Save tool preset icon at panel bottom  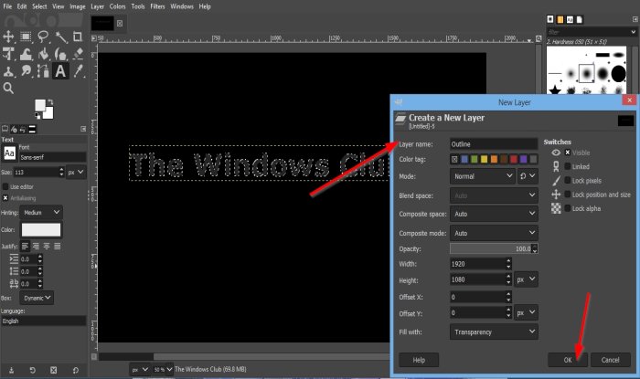[11, 370]
